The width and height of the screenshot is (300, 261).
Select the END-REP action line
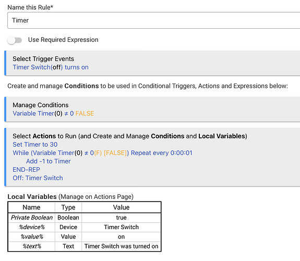pyautogui.click(x=27, y=170)
